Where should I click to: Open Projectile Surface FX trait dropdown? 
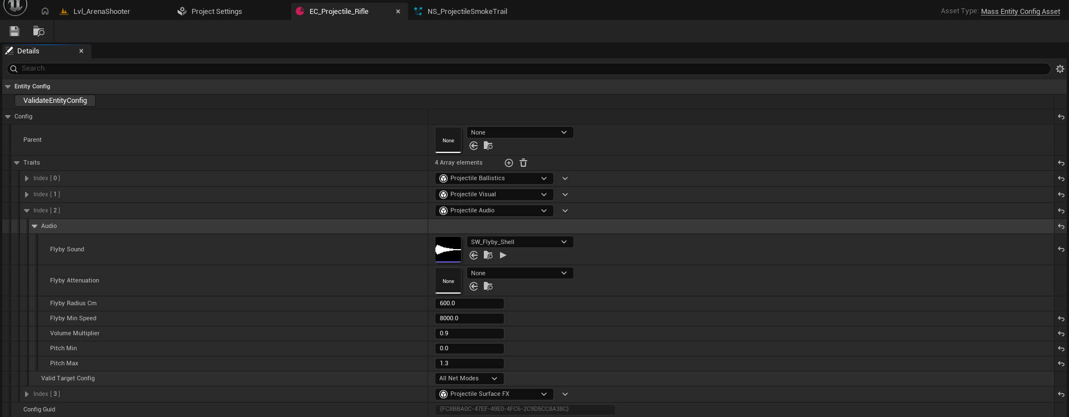tap(494, 394)
